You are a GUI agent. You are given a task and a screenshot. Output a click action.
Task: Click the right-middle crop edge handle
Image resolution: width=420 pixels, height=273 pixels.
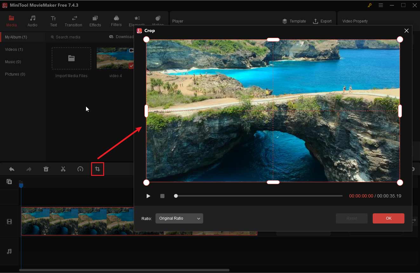(400, 111)
